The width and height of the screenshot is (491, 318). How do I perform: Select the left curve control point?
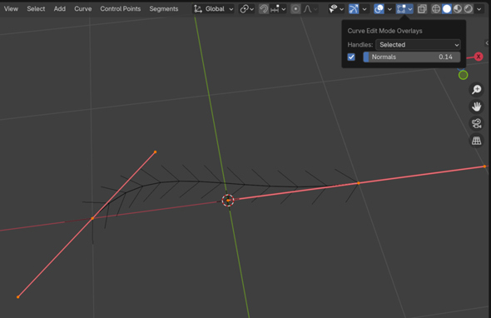click(x=92, y=218)
